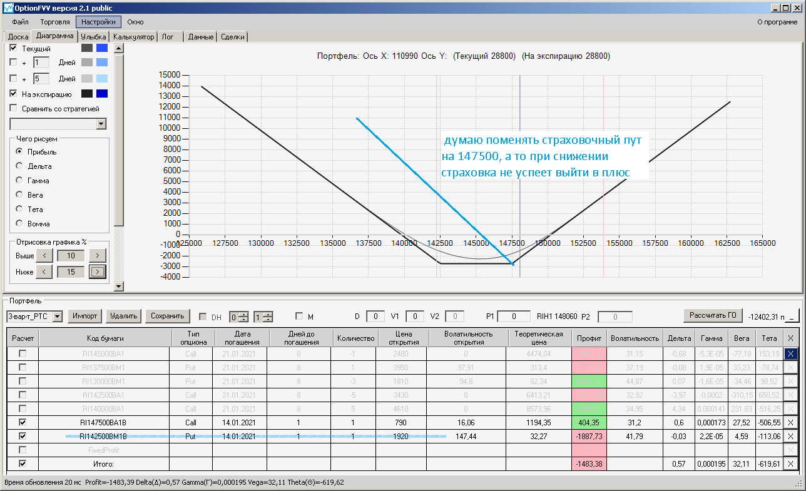
Task: Toggle the FixedProfit row checkbox
Action: (23, 450)
